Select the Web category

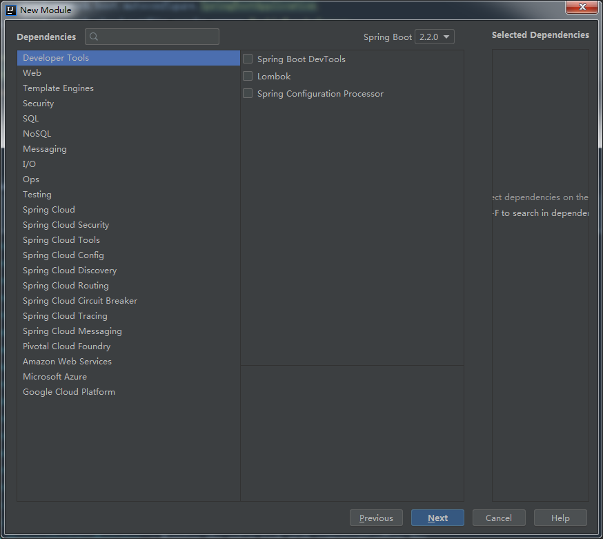click(x=128, y=72)
